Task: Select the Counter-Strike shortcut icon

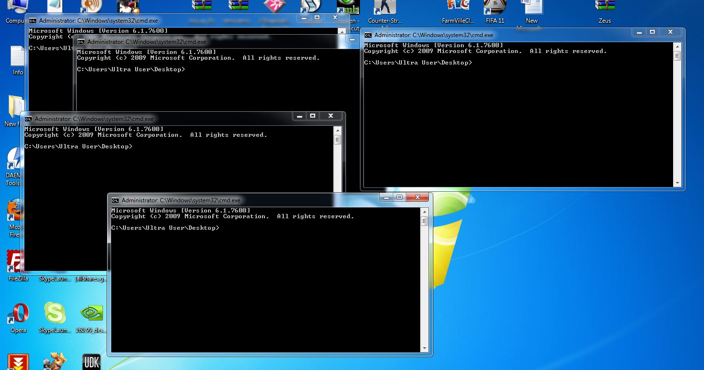Action: click(385, 7)
